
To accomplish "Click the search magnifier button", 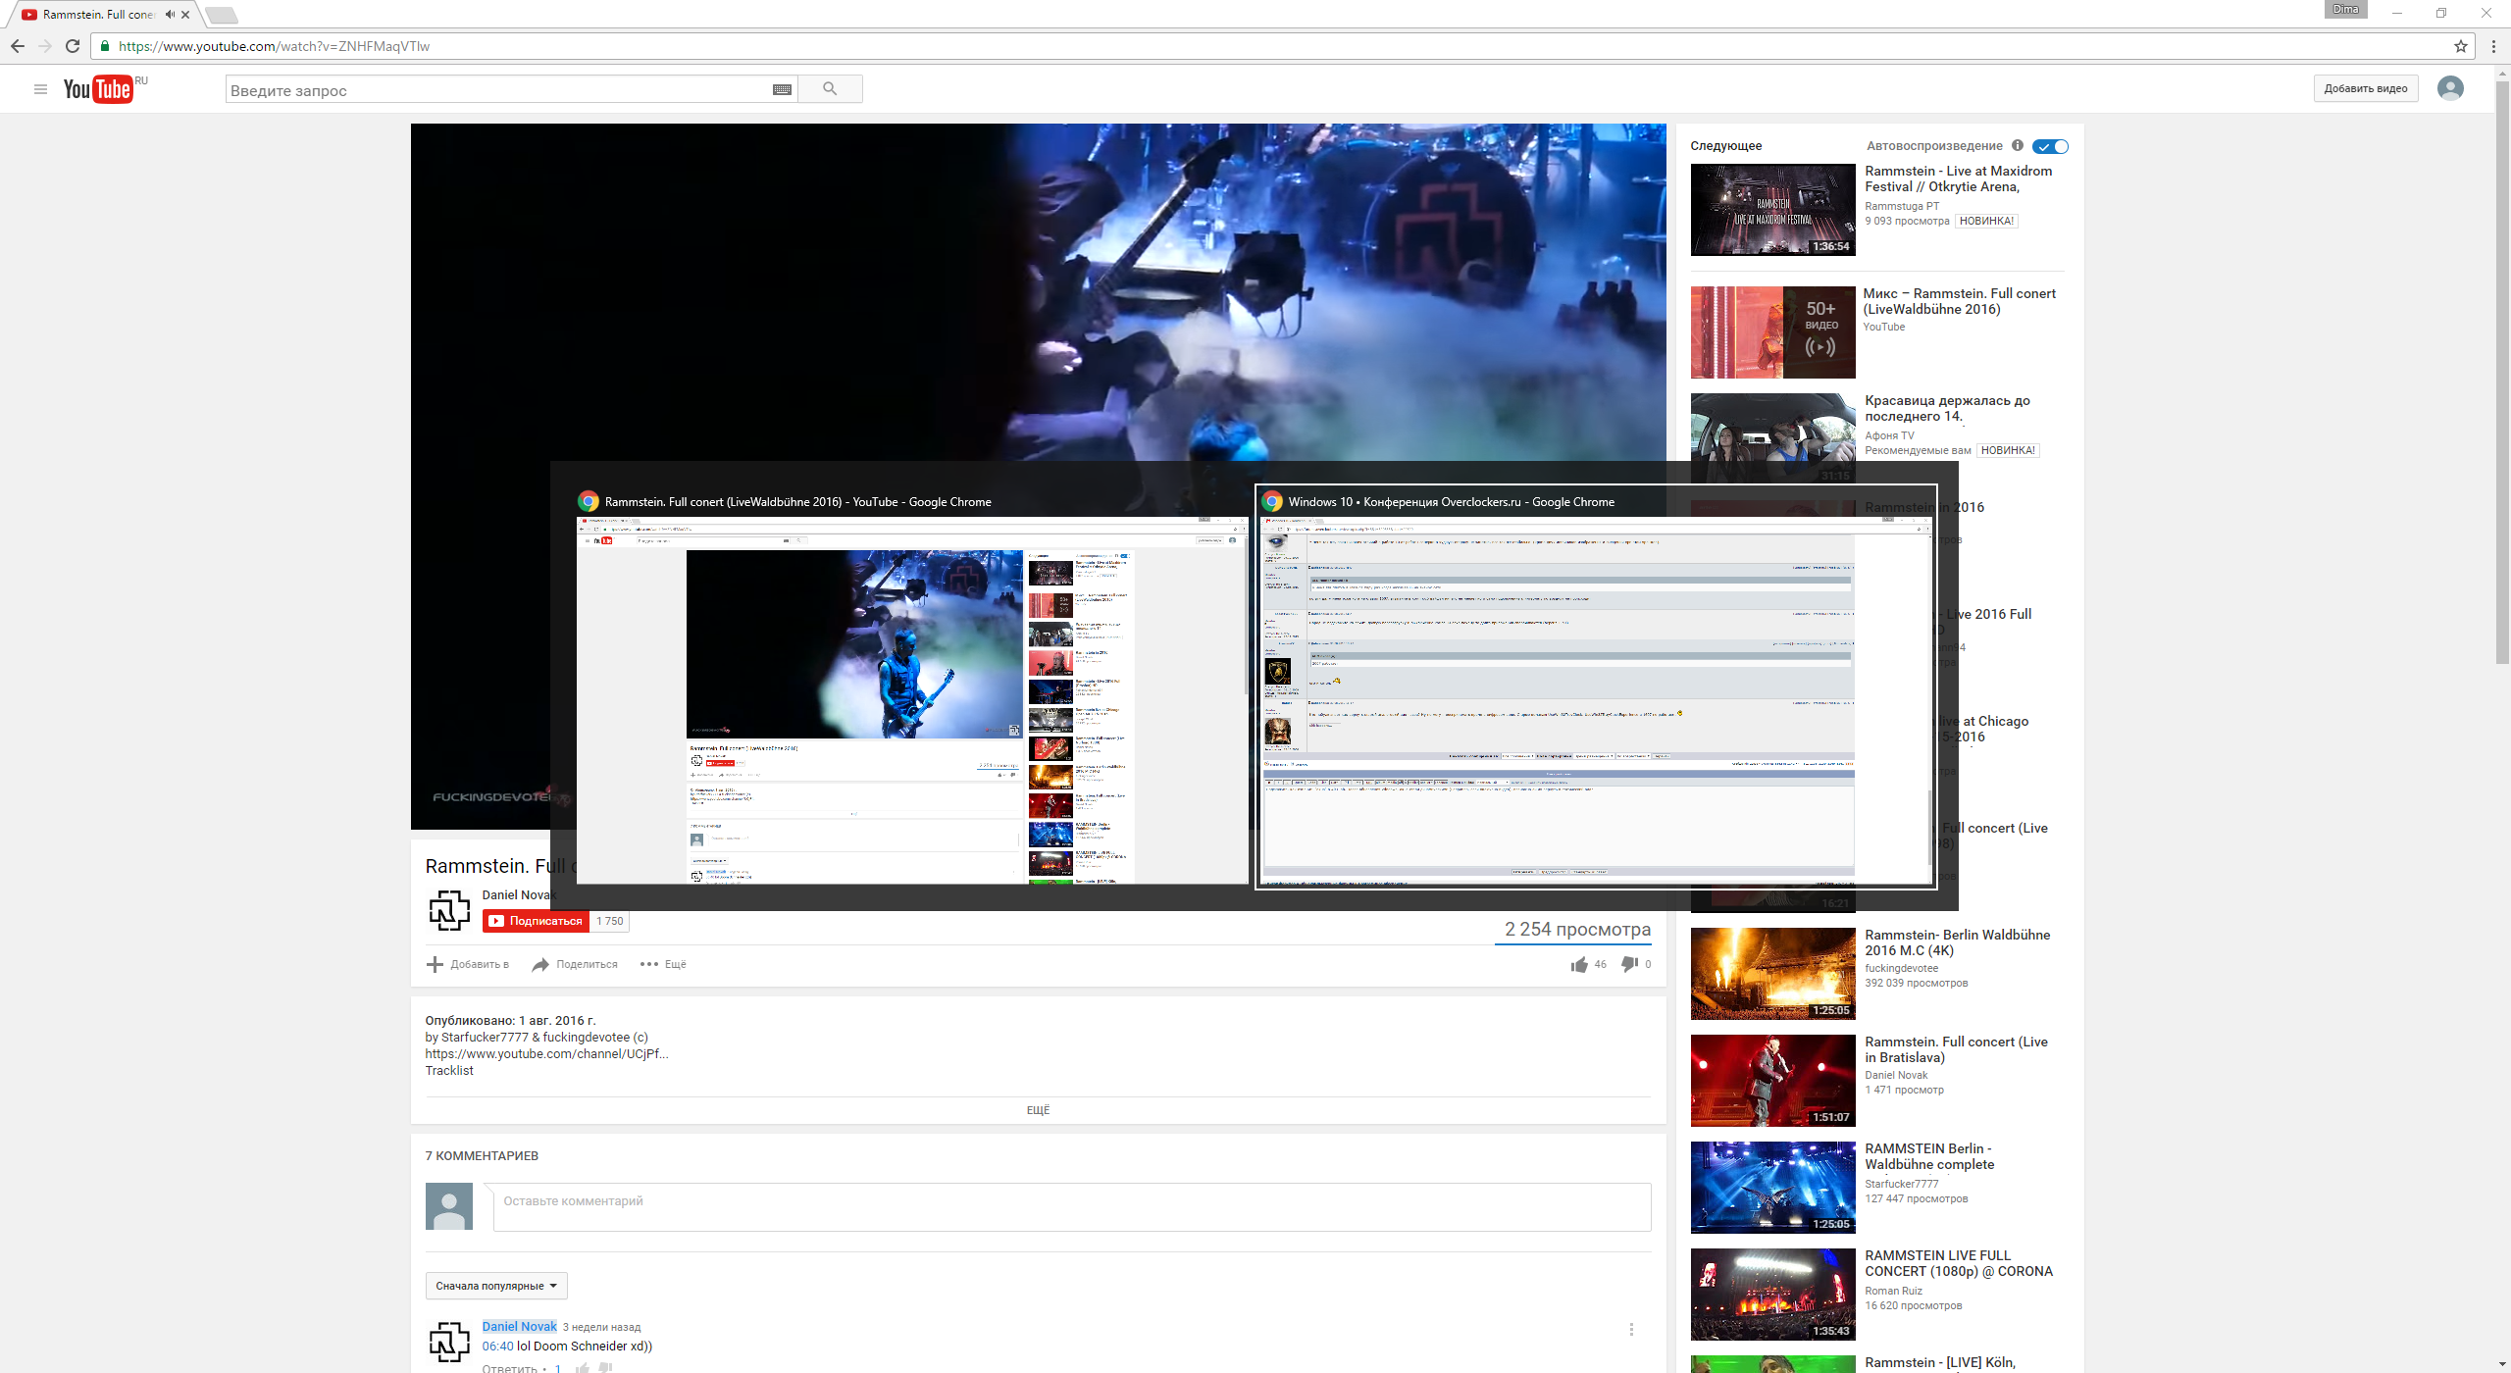I will pyautogui.click(x=830, y=89).
